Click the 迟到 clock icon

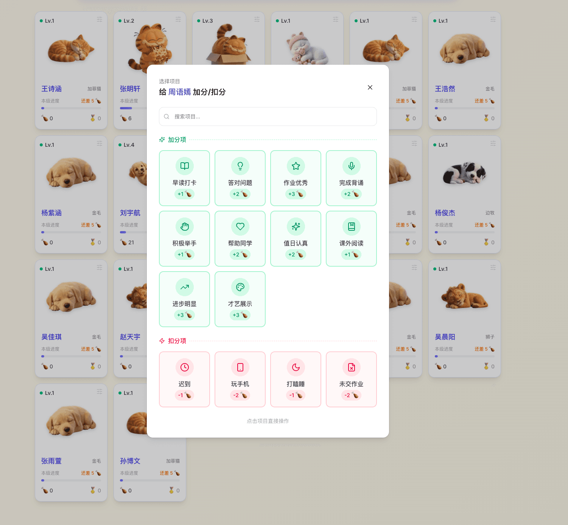(184, 367)
